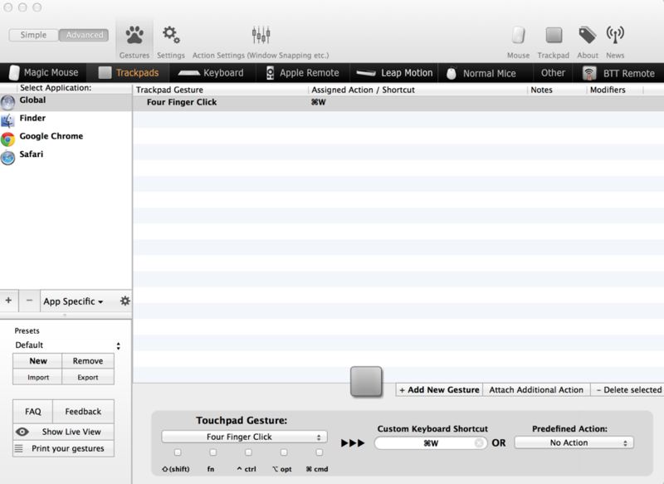Click the list icon beside Print your gestures
The width and height of the screenshot is (664, 484).
click(18, 448)
